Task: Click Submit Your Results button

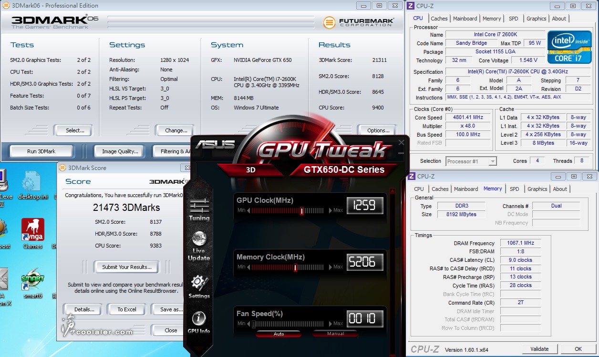Action: (x=127, y=267)
